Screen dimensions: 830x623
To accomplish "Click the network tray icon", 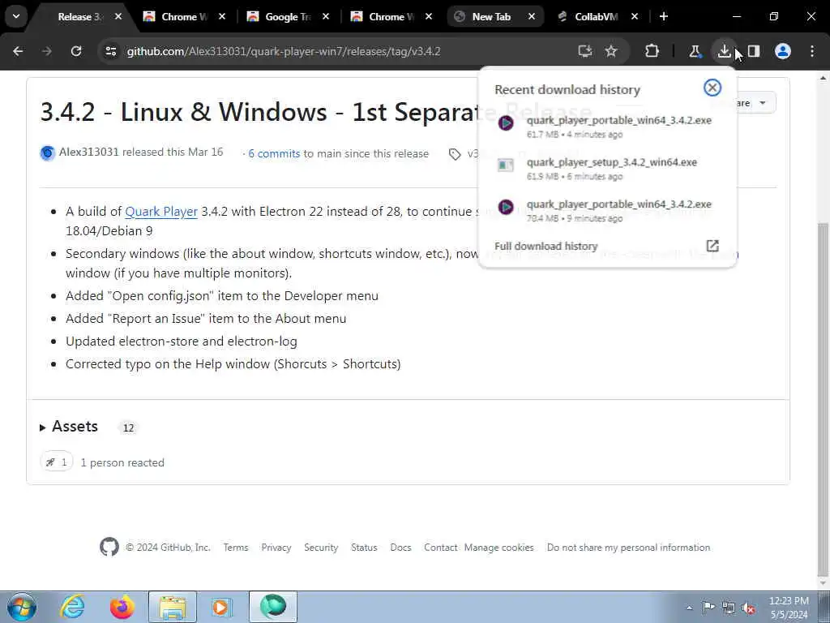I will 729,608.
